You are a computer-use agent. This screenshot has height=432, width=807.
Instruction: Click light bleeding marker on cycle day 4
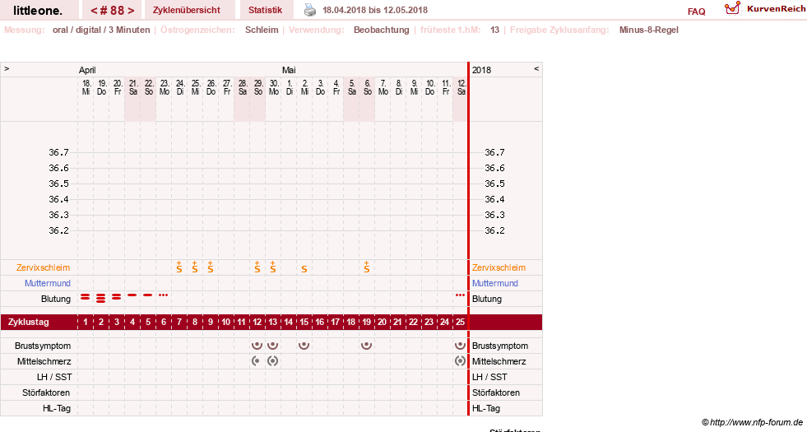pyautogui.click(x=132, y=295)
